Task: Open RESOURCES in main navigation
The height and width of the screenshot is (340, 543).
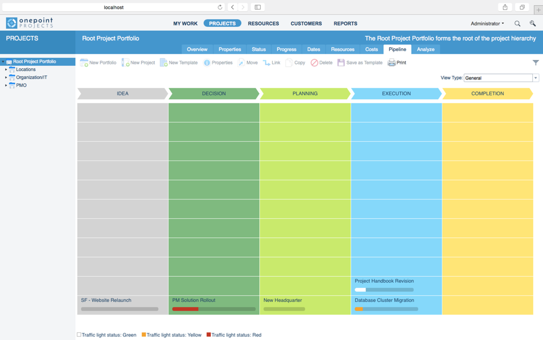Action: pos(263,24)
